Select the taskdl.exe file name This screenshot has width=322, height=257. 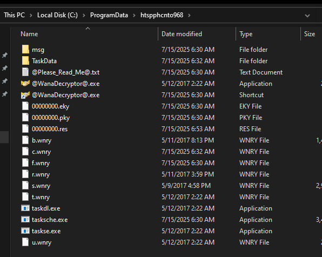coord(46,208)
